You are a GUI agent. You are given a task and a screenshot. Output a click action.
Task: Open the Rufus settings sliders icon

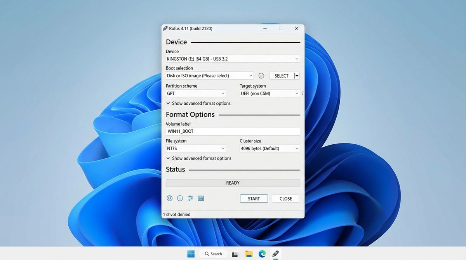pyautogui.click(x=190, y=198)
